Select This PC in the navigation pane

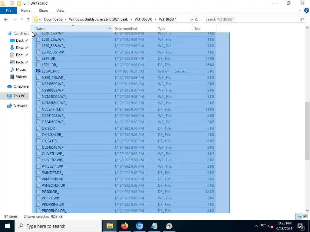16,96
